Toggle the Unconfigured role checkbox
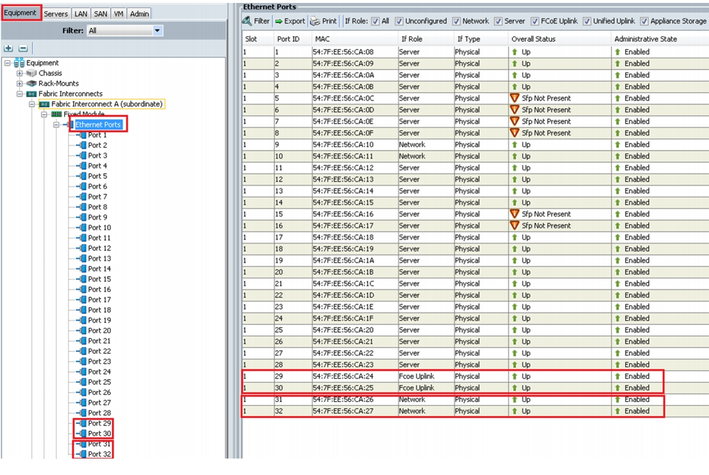This screenshot has height=475, width=709. (400, 21)
